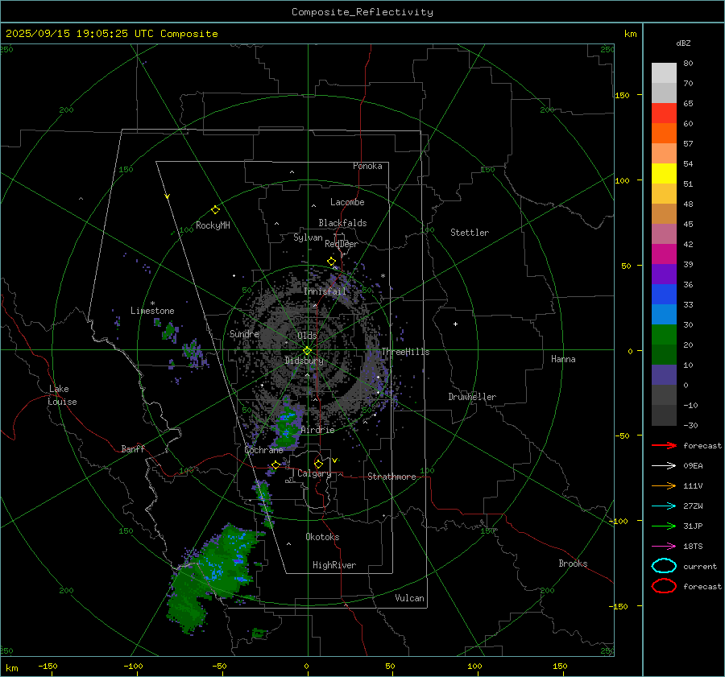Viewport: 725px width, 677px height.
Task: Click the yellow diamond marker above Calgary
Action: pyautogui.click(x=318, y=464)
